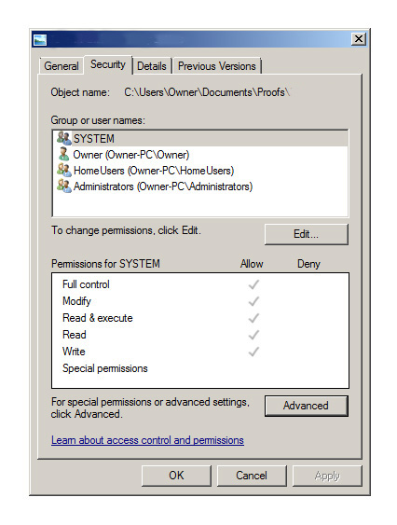The width and height of the screenshot is (397, 525).
Task: Click the Administrators group icon
Action: coord(64,186)
